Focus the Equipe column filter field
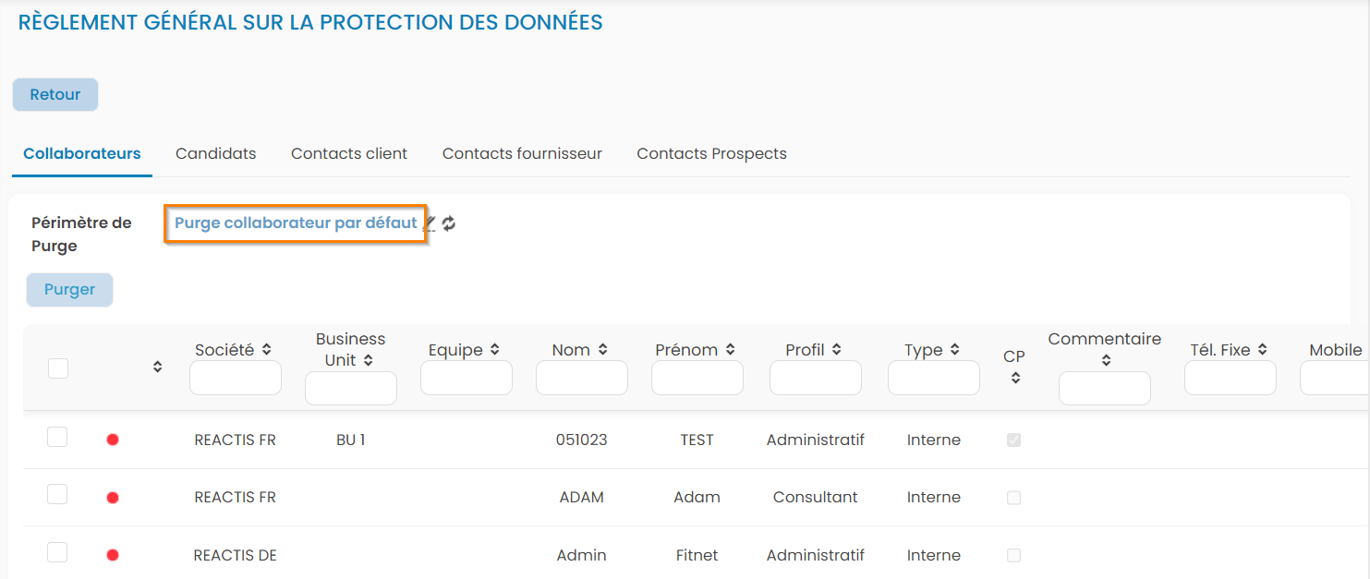Screen dimensions: 1370x579 click(x=467, y=378)
